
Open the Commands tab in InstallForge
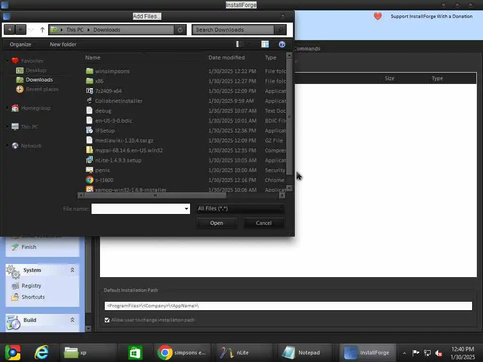[307, 49]
